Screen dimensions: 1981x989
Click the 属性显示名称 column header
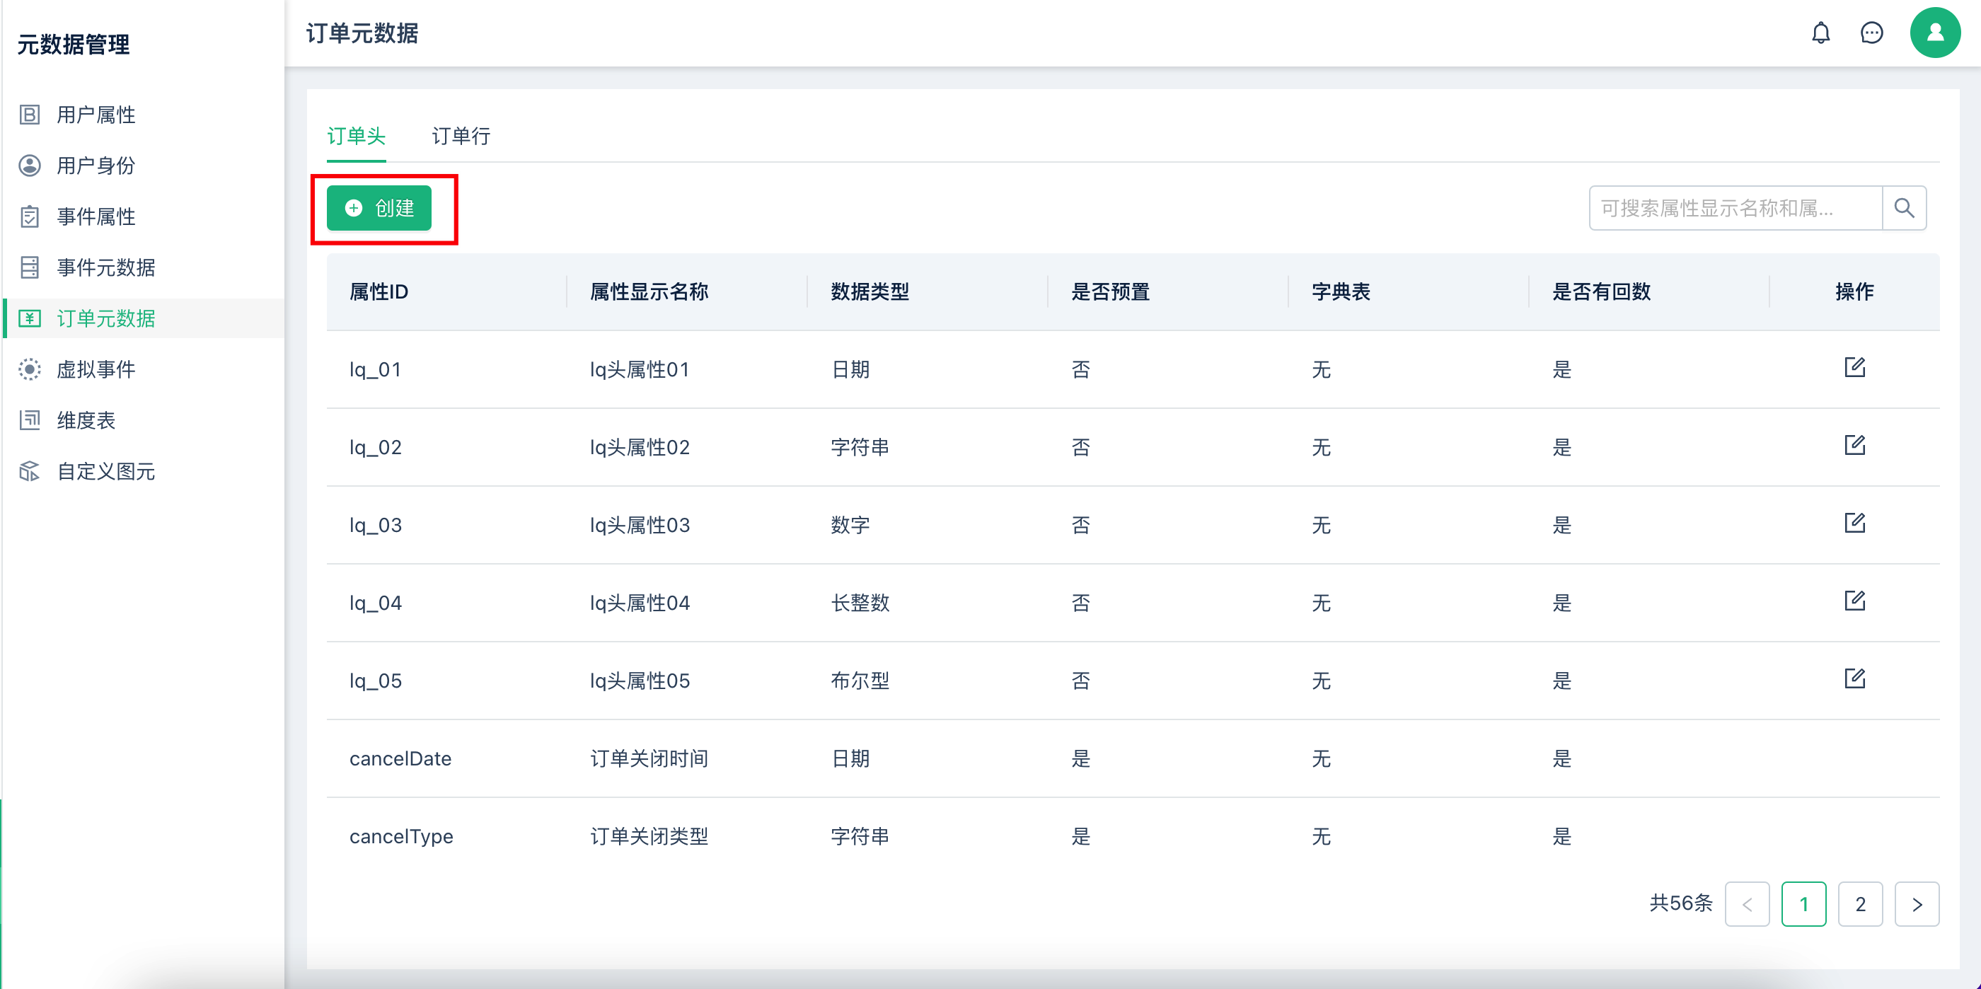pyautogui.click(x=649, y=291)
